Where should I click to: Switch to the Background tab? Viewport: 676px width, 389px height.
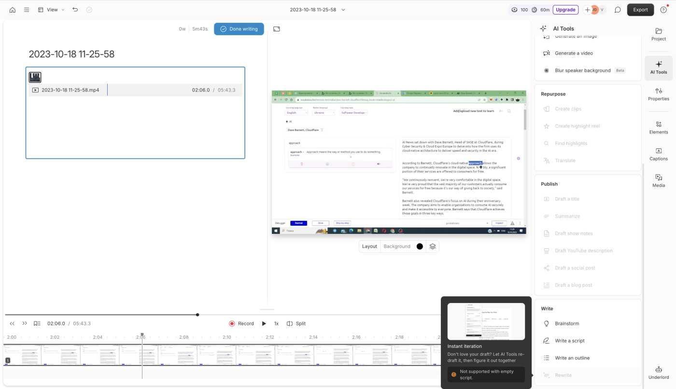point(396,246)
